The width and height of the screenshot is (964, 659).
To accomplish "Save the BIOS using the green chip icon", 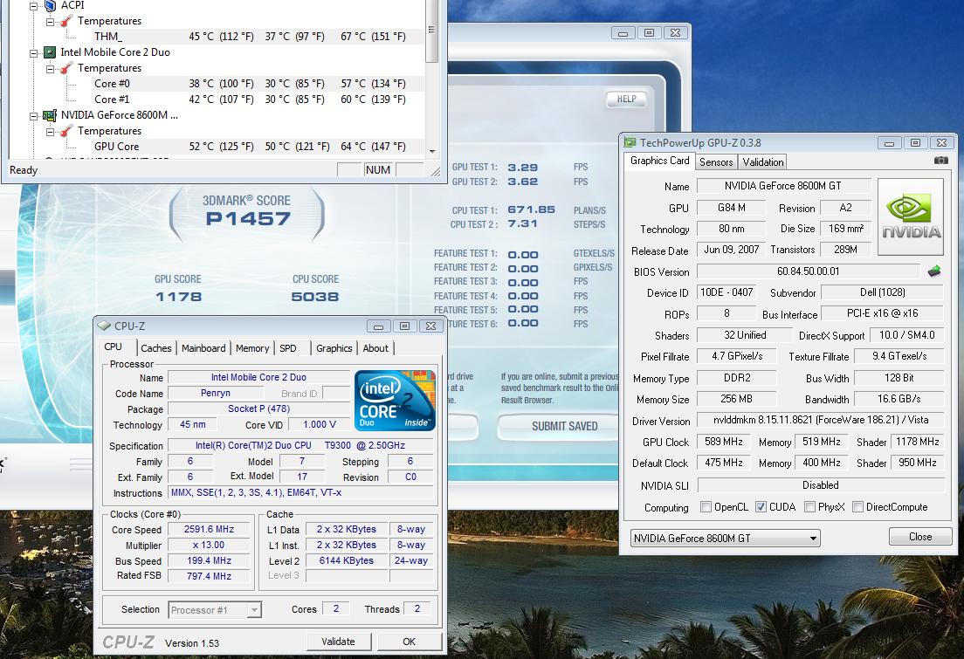I will [934, 271].
